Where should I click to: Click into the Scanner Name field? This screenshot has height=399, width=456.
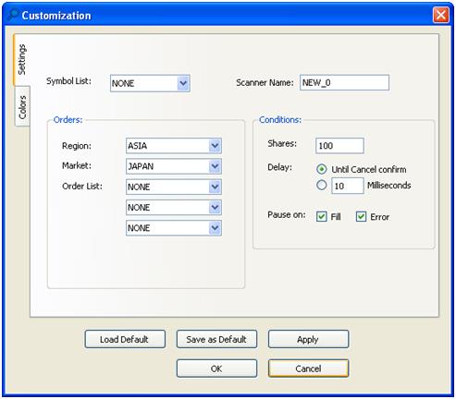click(344, 82)
